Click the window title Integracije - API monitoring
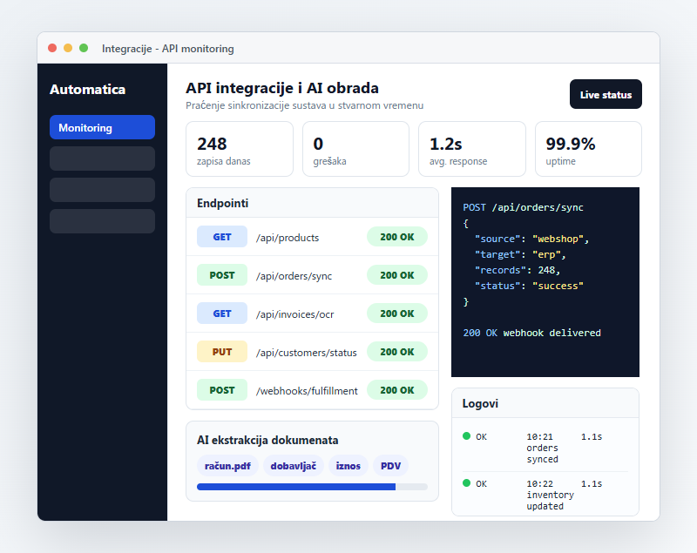 click(x=167, y=49)
